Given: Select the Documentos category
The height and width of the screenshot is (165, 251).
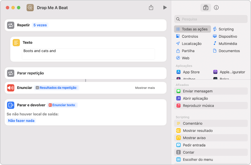Looking at the screenshot, I should pos(226,51).
